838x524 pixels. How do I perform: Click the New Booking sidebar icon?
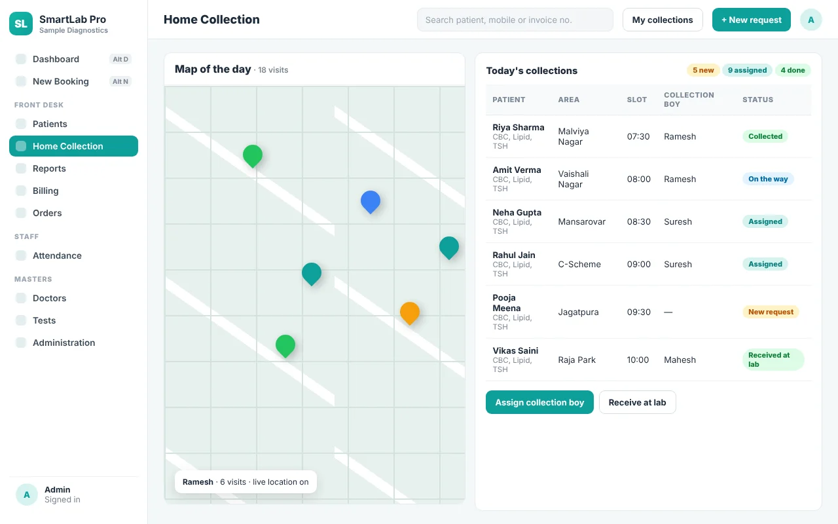(x=21, y=81)
